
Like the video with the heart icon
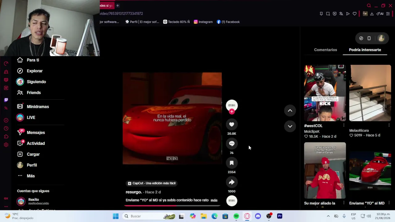coord(232,124)
